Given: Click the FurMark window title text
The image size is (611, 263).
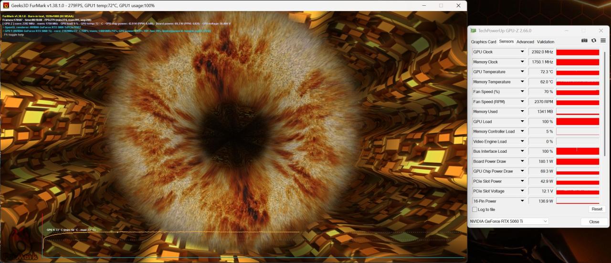Looking at the screenshot, I should pyautogui.click(x=83, y=6).
